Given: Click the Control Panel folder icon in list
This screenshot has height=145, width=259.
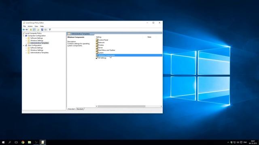Looking at the screenshot, I should [x=97, y=40].
